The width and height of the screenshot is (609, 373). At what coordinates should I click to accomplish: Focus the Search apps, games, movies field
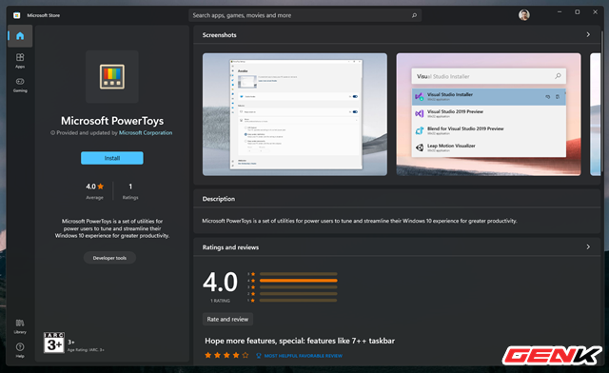304,15
